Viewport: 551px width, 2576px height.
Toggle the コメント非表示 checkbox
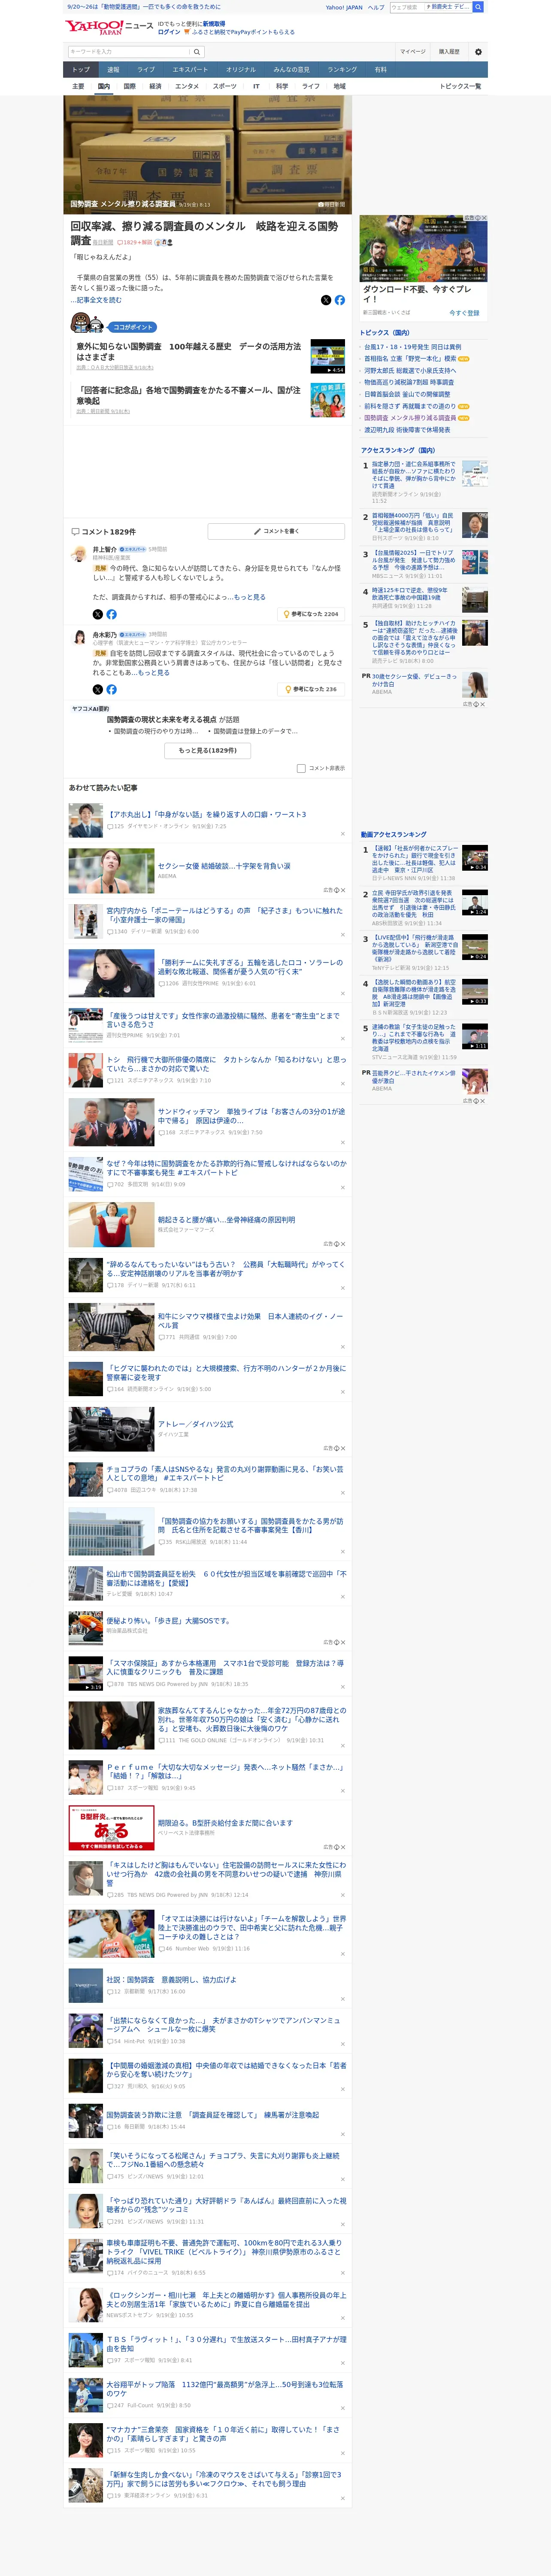[301, 768]
